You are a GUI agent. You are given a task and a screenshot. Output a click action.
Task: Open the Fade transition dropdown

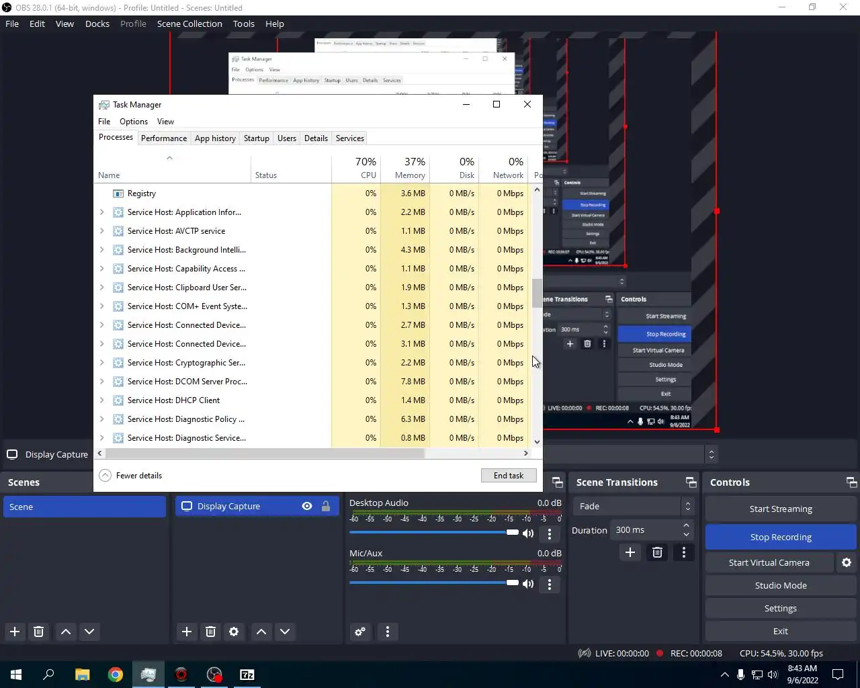632,507
